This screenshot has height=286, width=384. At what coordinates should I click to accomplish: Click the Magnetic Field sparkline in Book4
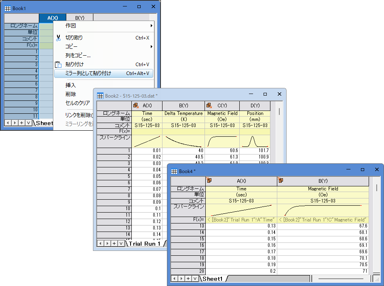(x=323, y=210)
